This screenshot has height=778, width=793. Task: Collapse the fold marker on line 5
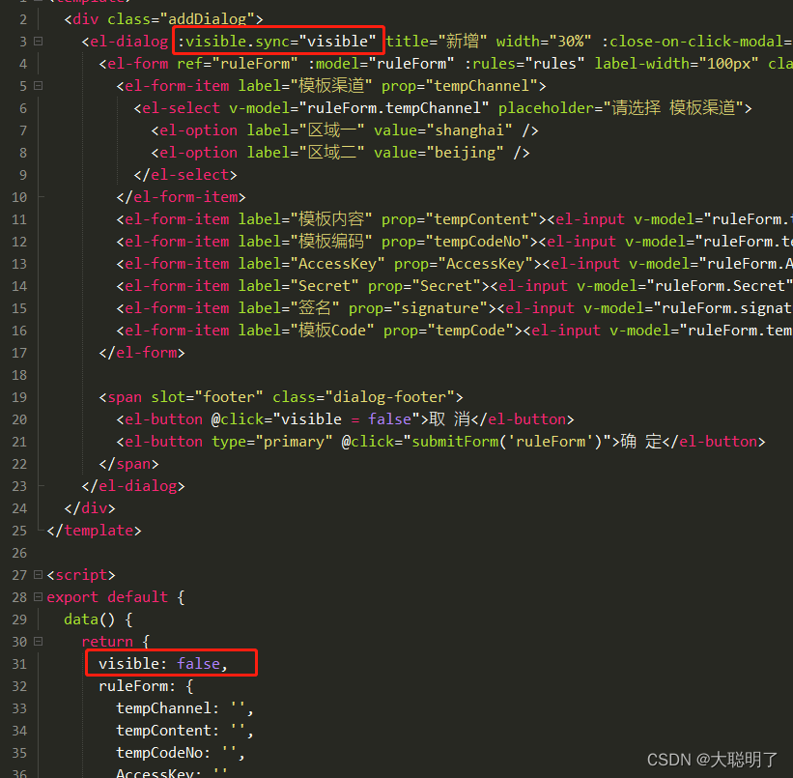point(38,86)
